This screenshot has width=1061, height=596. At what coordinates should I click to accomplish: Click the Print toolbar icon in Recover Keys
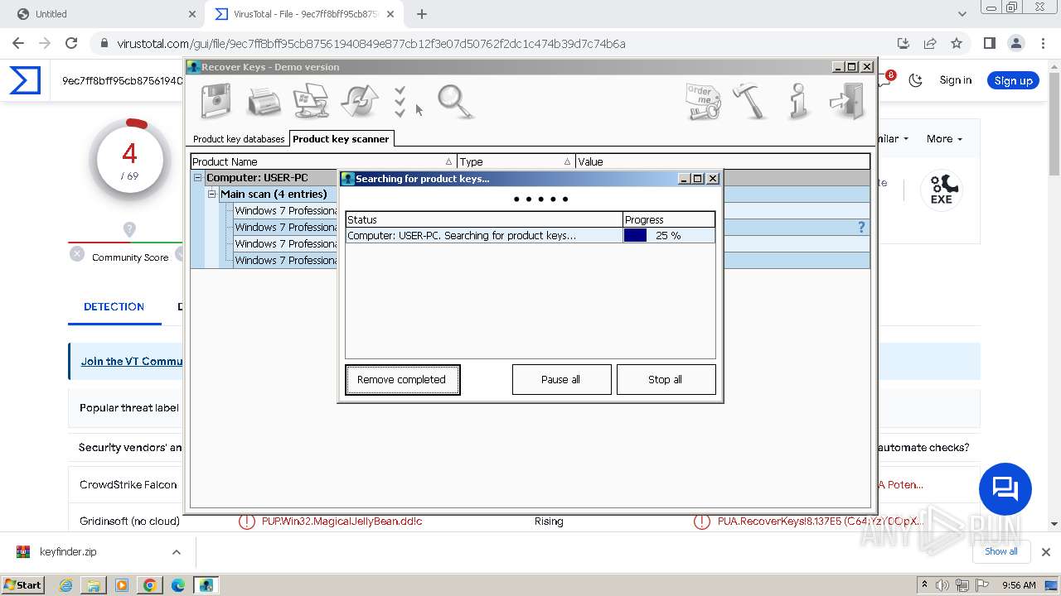point(264,101)
